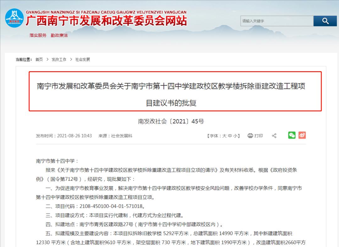Switch text size via 字体 control
This screenshot has width=339, height=247.
click(214, 135)
